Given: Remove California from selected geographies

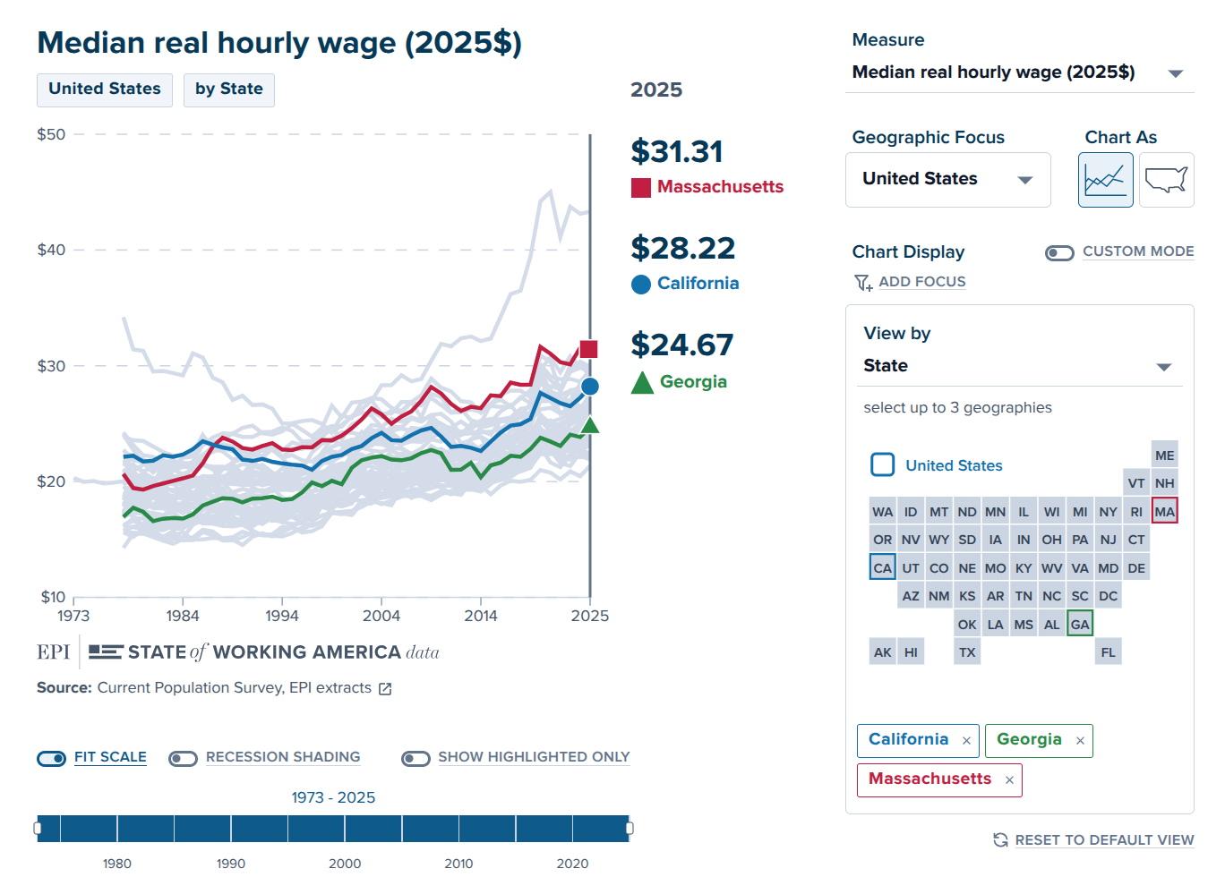Looking at the screenshot, I should (966, 741).
